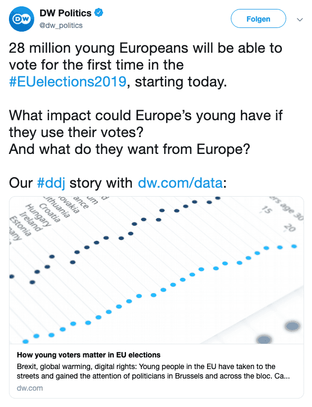Open the #EUelections2019 hashtag
The image size is (312, 407).
click(68, 82)
